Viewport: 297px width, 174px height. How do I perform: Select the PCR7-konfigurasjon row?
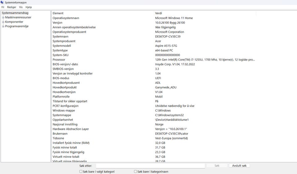(66, 106)
